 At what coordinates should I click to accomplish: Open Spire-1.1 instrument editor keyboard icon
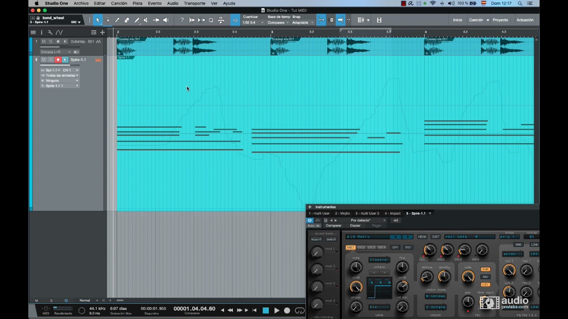pyautogui.click(x=98, y=60)
